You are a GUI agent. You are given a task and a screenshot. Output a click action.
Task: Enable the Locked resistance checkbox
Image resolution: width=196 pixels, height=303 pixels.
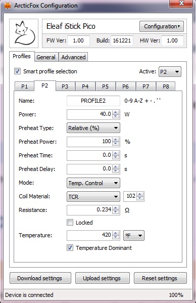70,223
